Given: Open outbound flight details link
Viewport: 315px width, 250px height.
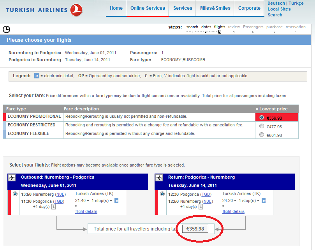Looking at the screenshot, I should (x=86, y=211).
